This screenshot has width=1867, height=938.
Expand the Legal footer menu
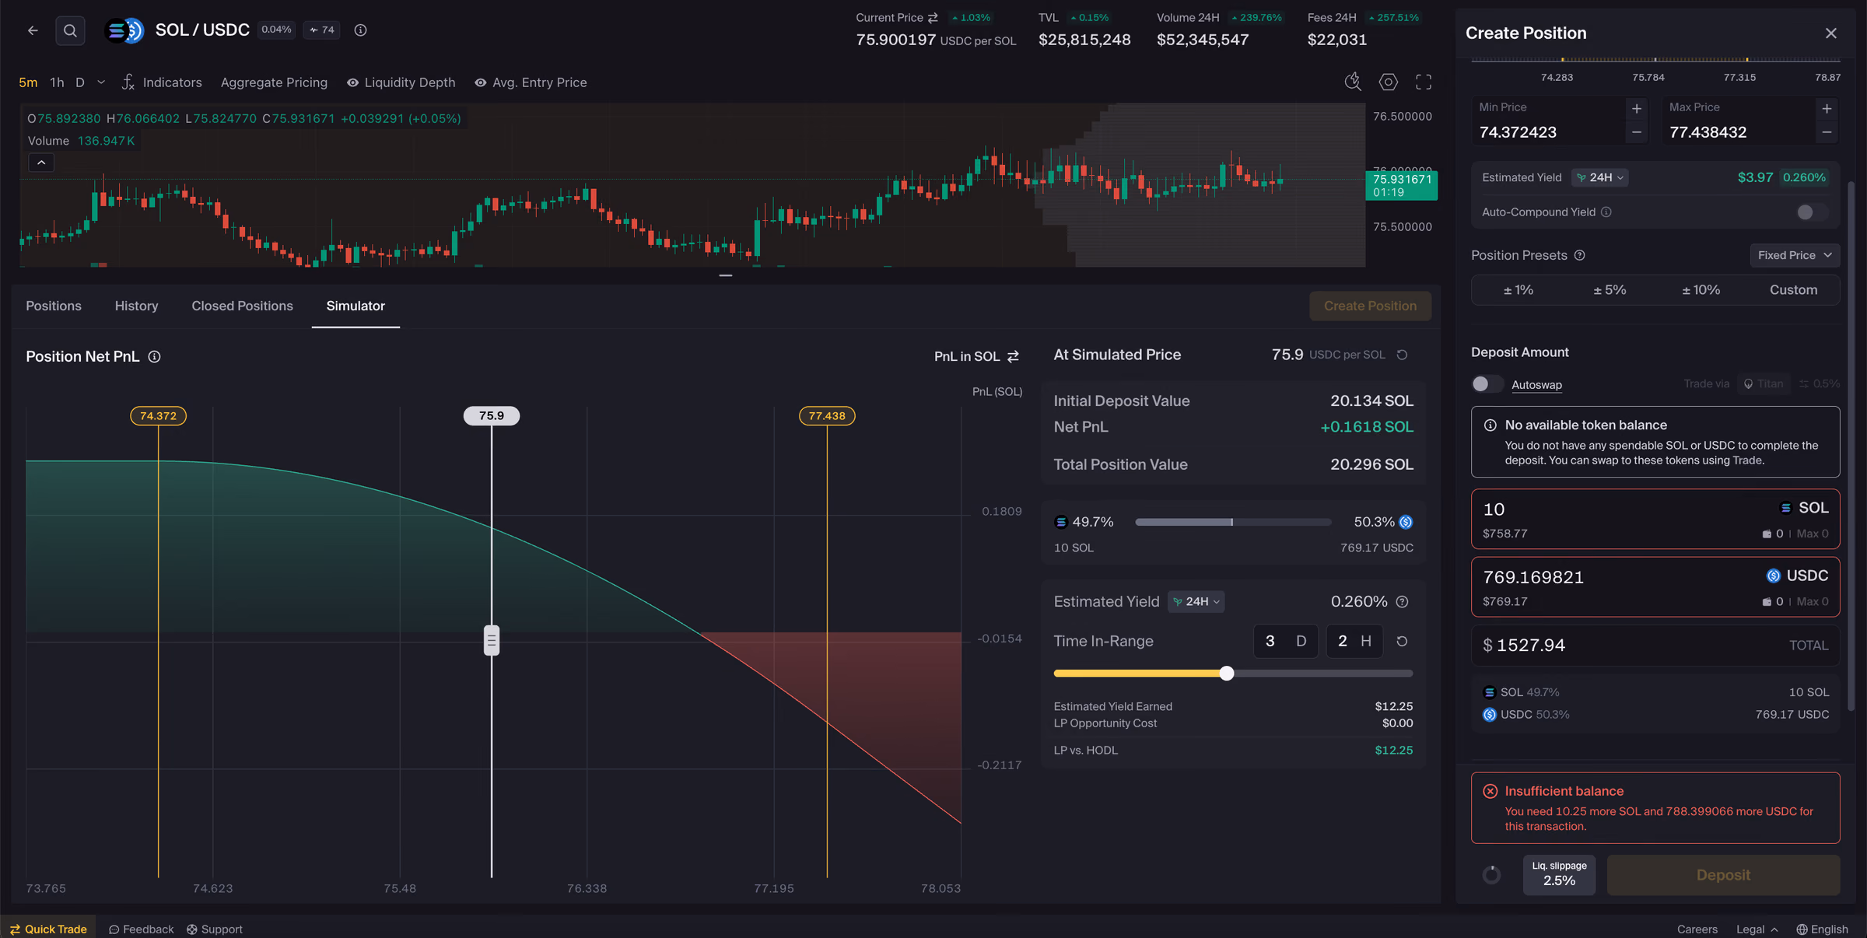[1757, 929]
